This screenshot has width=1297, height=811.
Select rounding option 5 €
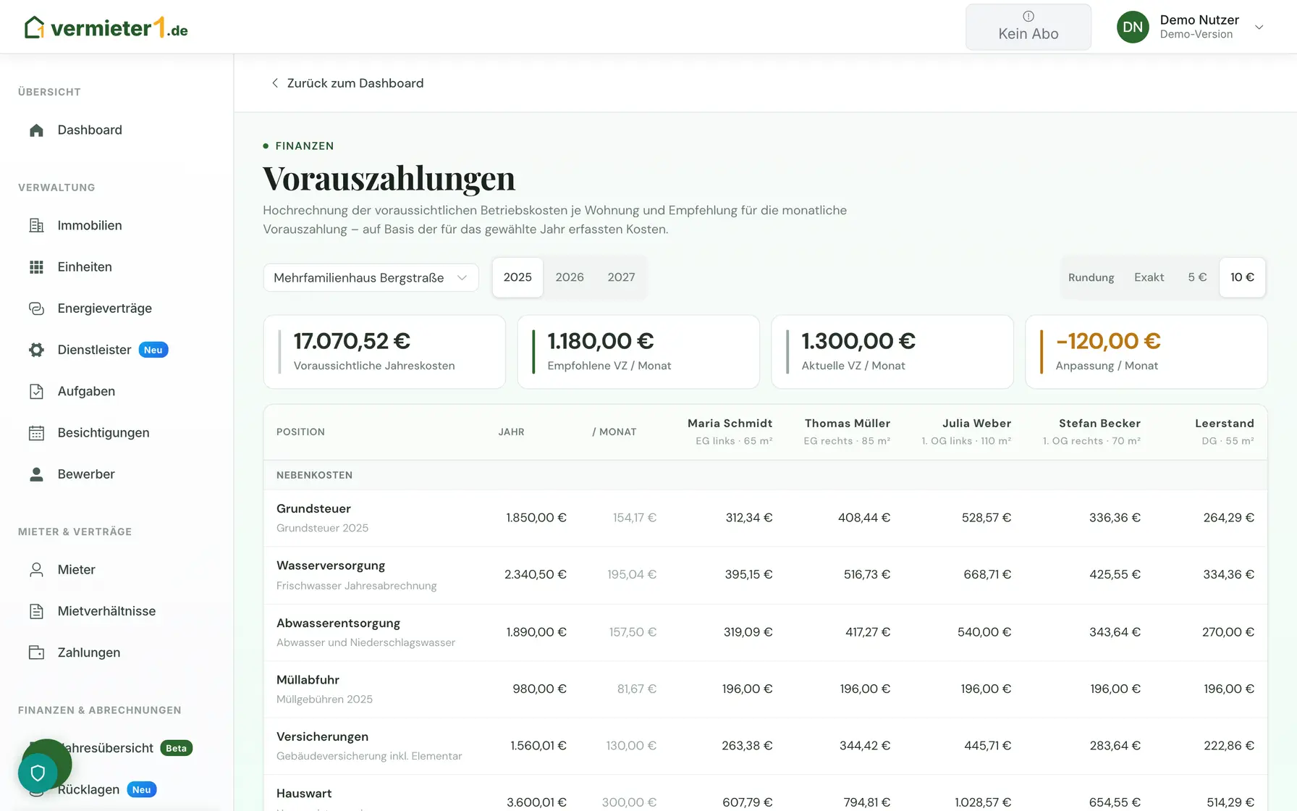pyautogui.click(x=1197, y=277)
